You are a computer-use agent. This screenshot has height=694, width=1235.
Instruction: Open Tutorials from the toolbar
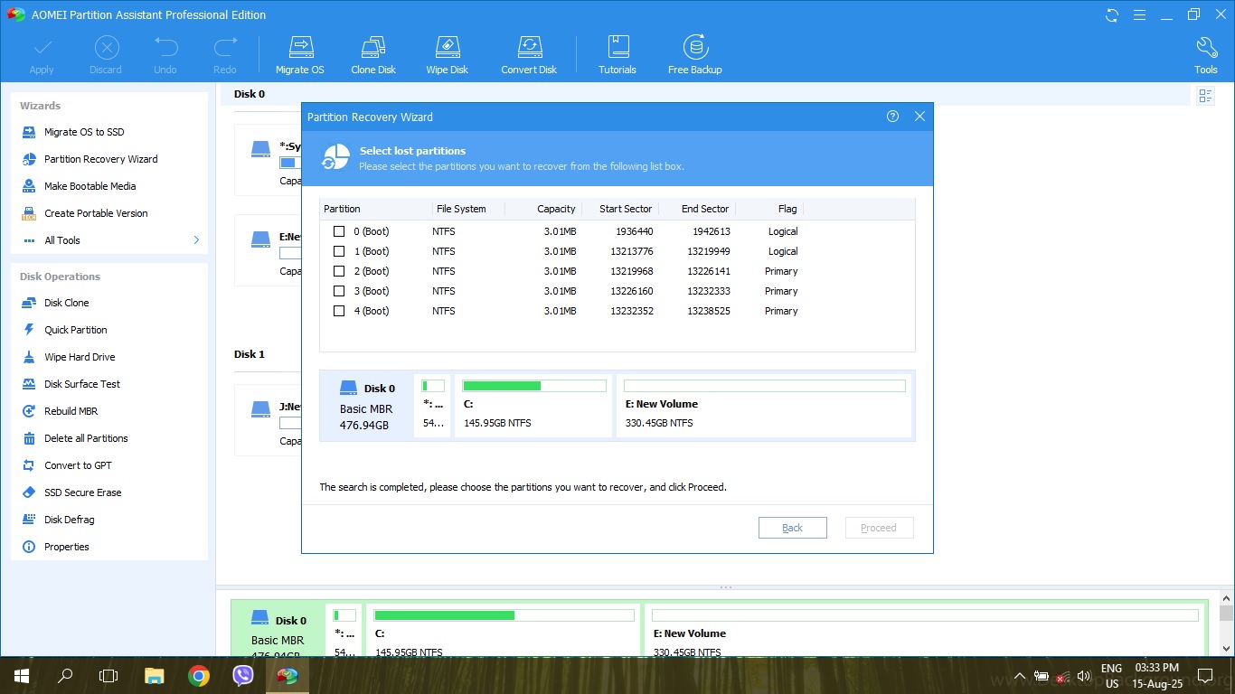tap(617, 55)
